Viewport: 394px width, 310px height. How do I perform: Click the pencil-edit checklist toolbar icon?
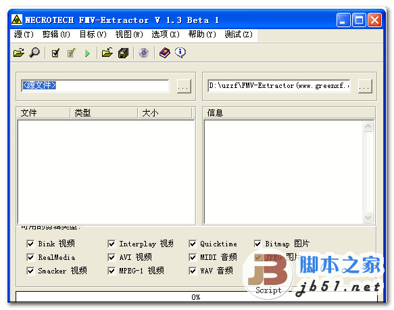(x=72, y=53)
